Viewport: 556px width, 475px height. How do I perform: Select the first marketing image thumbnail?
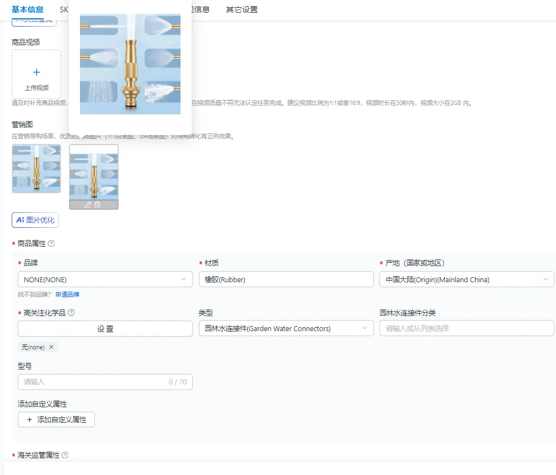pos(37,168)
